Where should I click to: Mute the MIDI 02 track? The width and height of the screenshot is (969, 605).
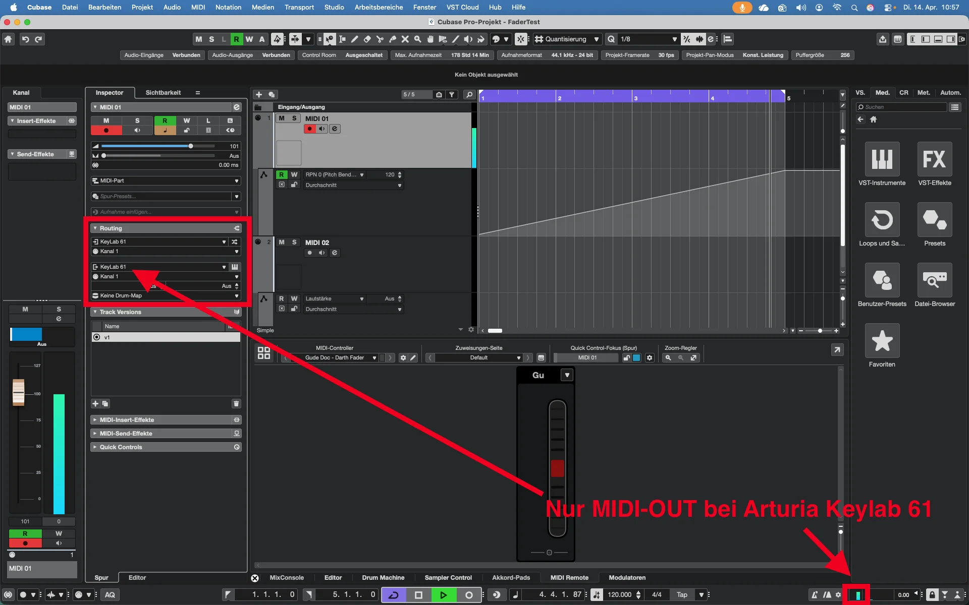point(282,243)
